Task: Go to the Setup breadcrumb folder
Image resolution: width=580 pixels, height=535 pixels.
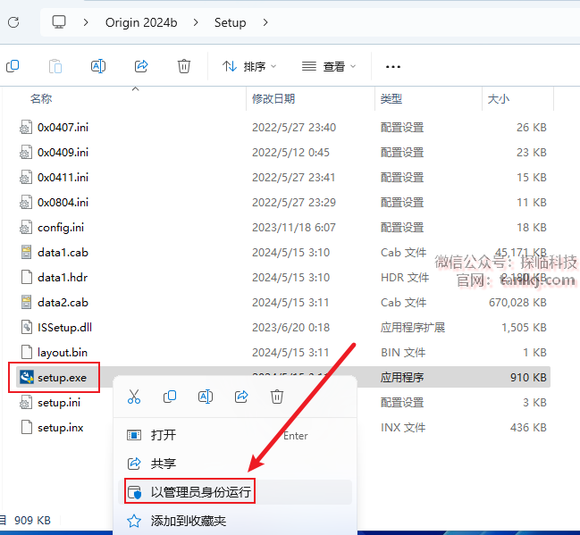Action: 230,22
